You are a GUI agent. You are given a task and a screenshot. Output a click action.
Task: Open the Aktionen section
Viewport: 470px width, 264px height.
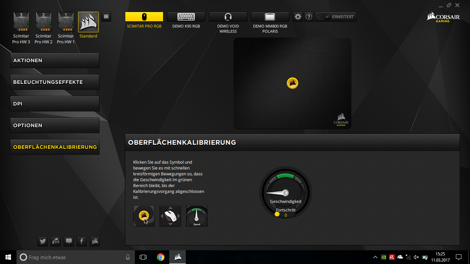pyautogui.click(x=55, y=60)
